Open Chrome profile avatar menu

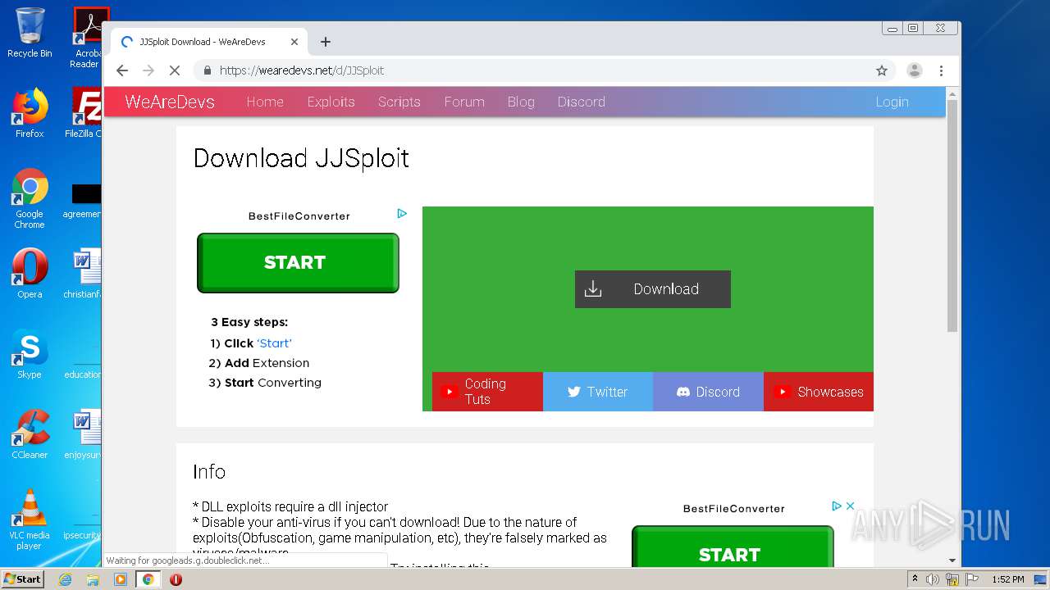(x=914, y=70)
